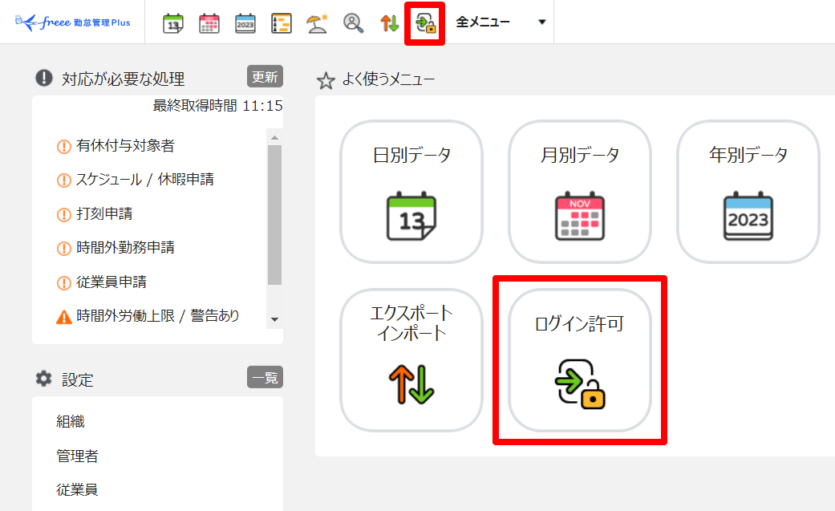This screenshot has height=511, width=835.
Task: Open 時間外勤務申請 alert item
Action: 125,248
